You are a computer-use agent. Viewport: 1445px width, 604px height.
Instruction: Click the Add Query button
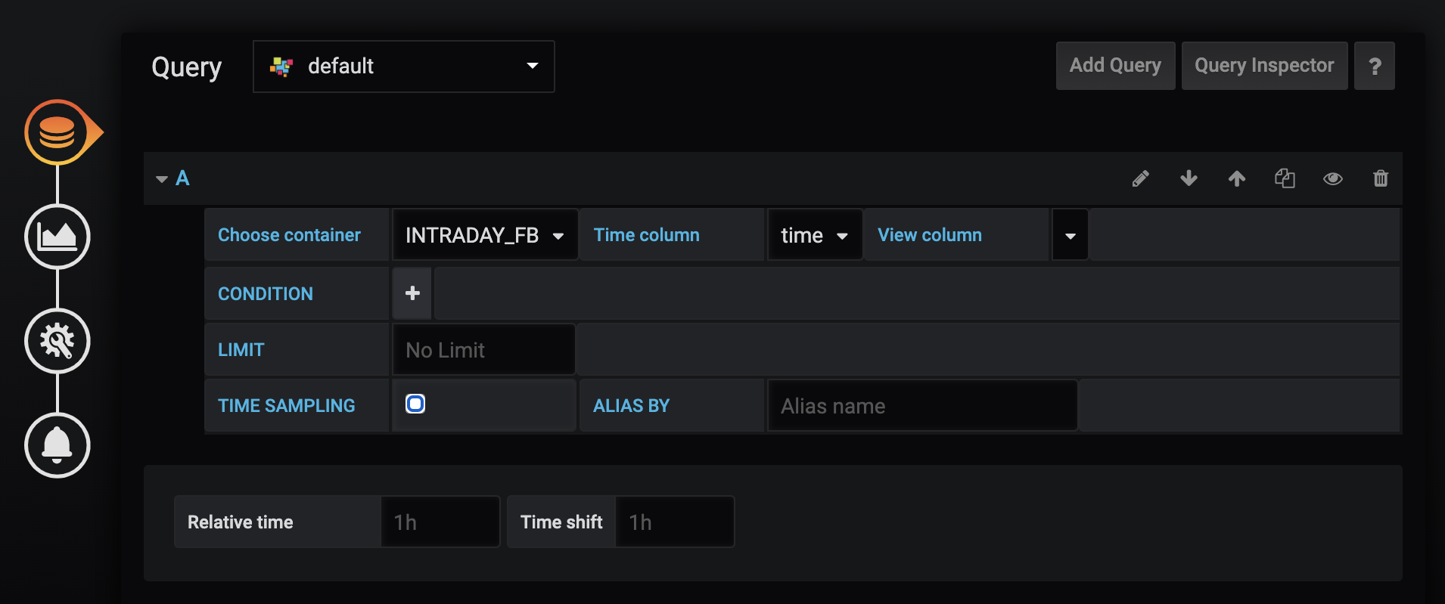(x=1114, y=66)
